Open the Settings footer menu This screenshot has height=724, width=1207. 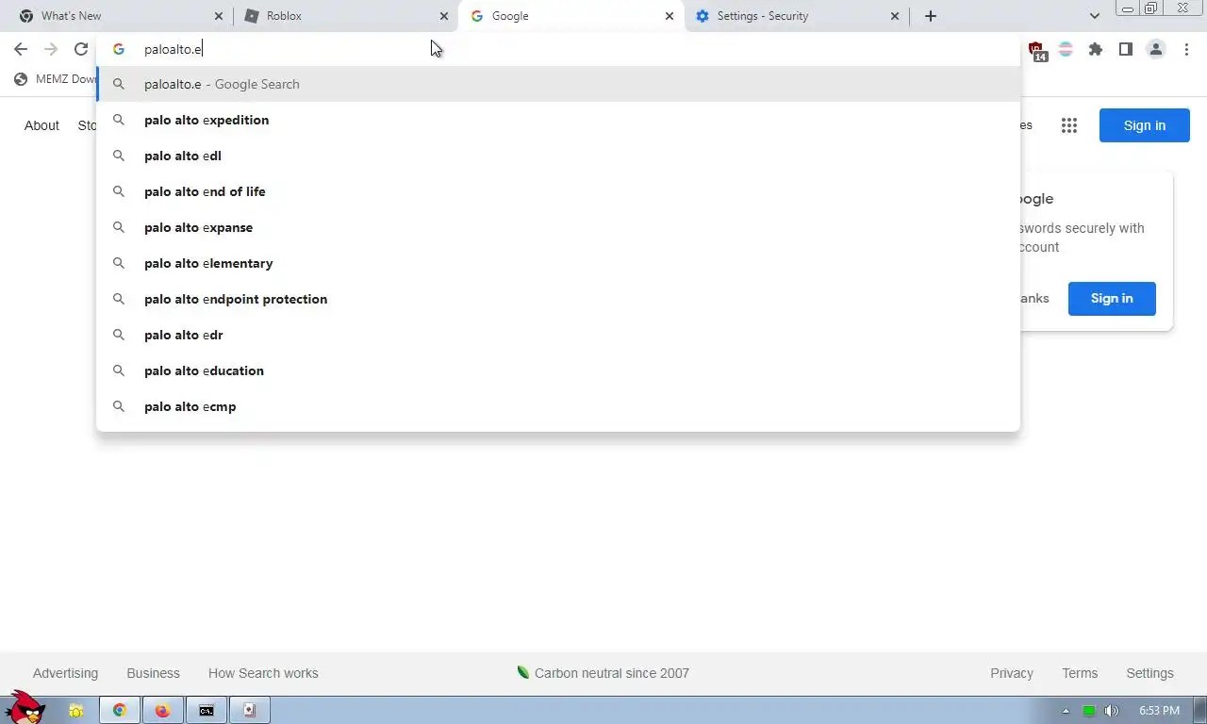[x=1149, y=673]
